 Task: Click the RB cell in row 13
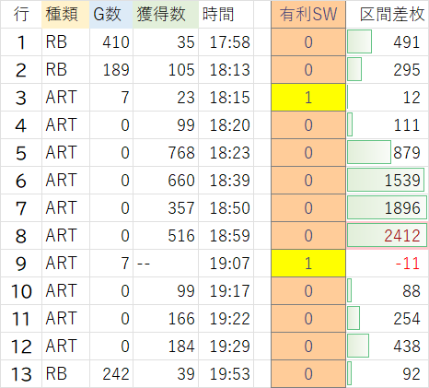tap(65, 374)
